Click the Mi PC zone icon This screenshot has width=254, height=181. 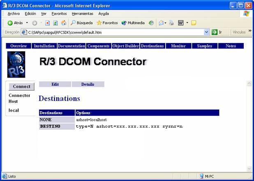pos(201,176)
